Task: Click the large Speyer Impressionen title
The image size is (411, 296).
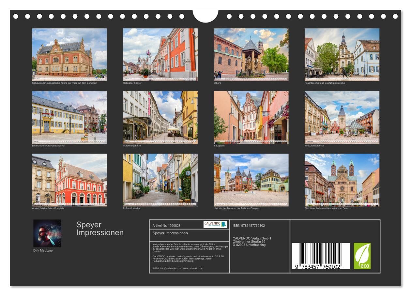Action: click(x=100, y=229)
